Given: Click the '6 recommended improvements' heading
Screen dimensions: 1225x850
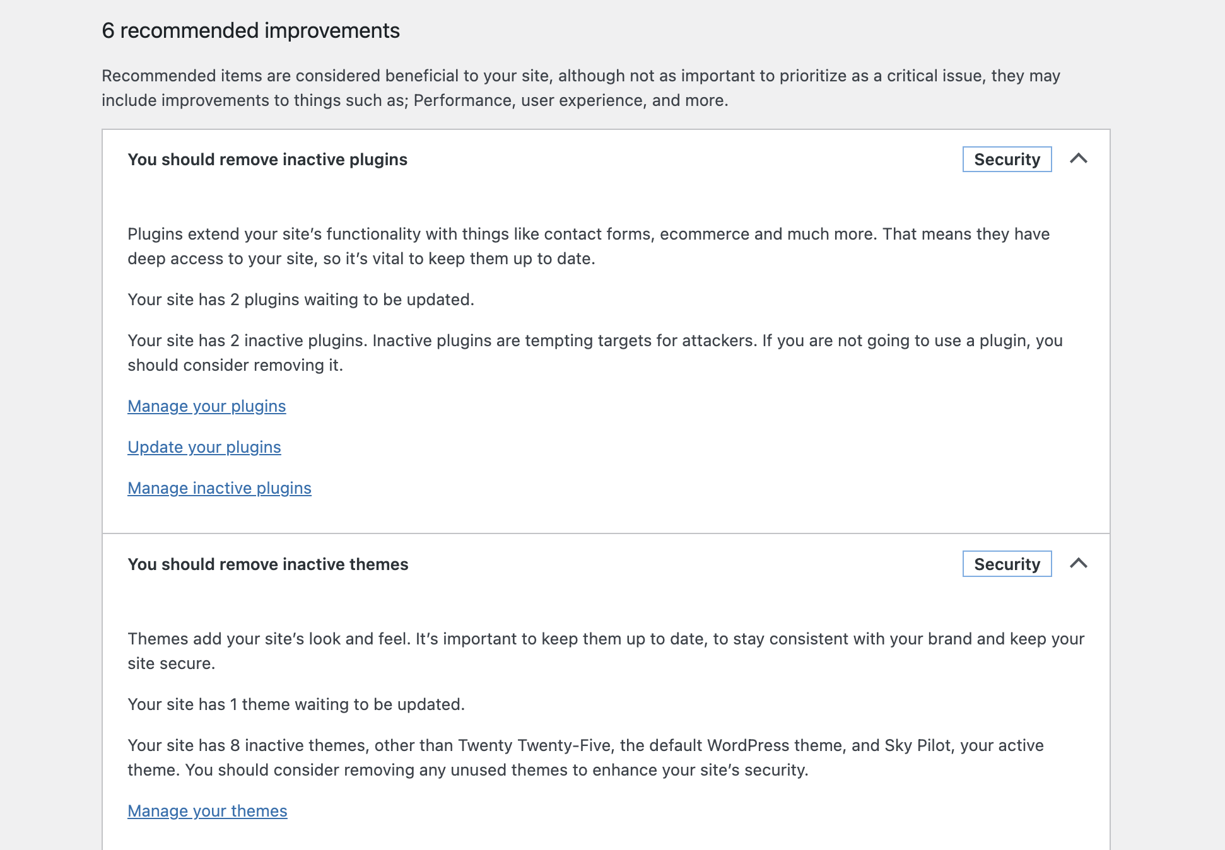Looking at the screenshot, I should (250, 30).
